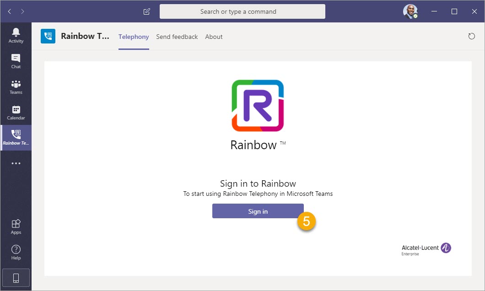The height and width of the screenshot is (291, 485).
Task: Click the Alcatel-Lucent Enterprise logo
Action: [426, 249]
